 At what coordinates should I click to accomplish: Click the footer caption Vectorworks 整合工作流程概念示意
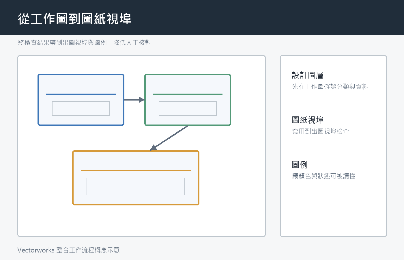click(68, 250)
